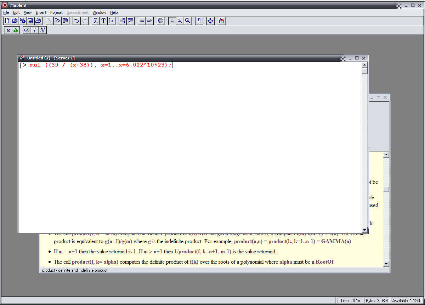This screenshot has width=425, height=305.
Task: Maximize the active window with the four-arrow icon
Action: click(210, 21)
